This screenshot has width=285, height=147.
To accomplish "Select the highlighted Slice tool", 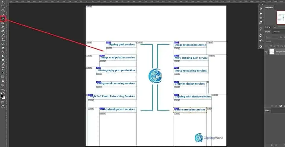I will point(3,19).
